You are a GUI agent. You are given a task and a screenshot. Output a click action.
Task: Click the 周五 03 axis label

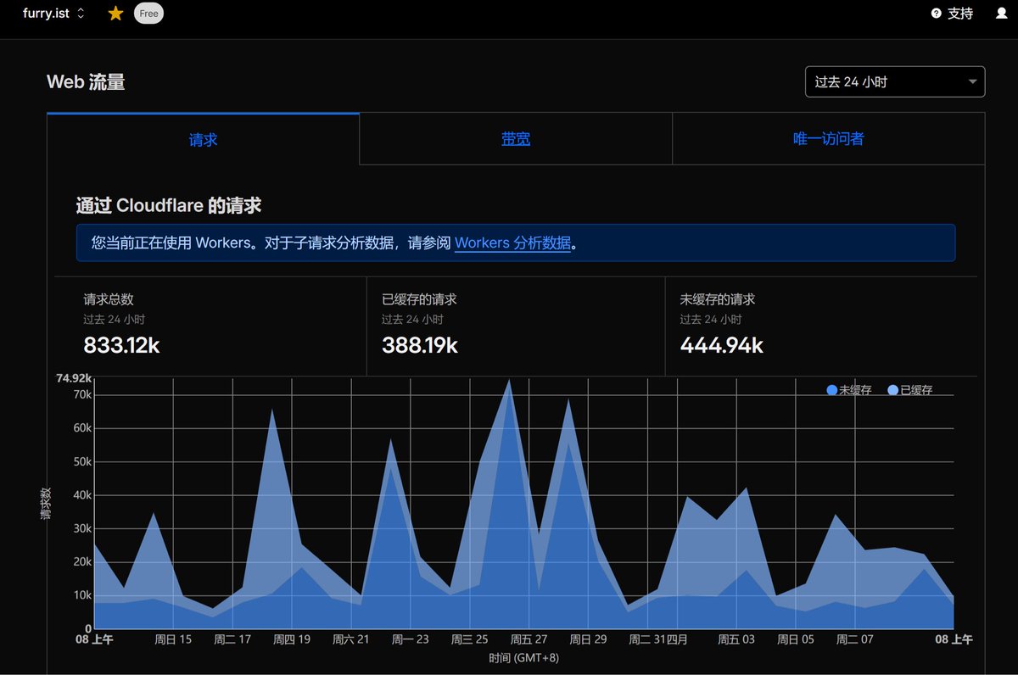click(736, 639)
